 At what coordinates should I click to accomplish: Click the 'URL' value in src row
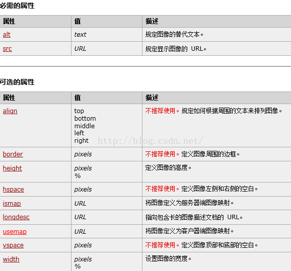click(x=80, y=49)
